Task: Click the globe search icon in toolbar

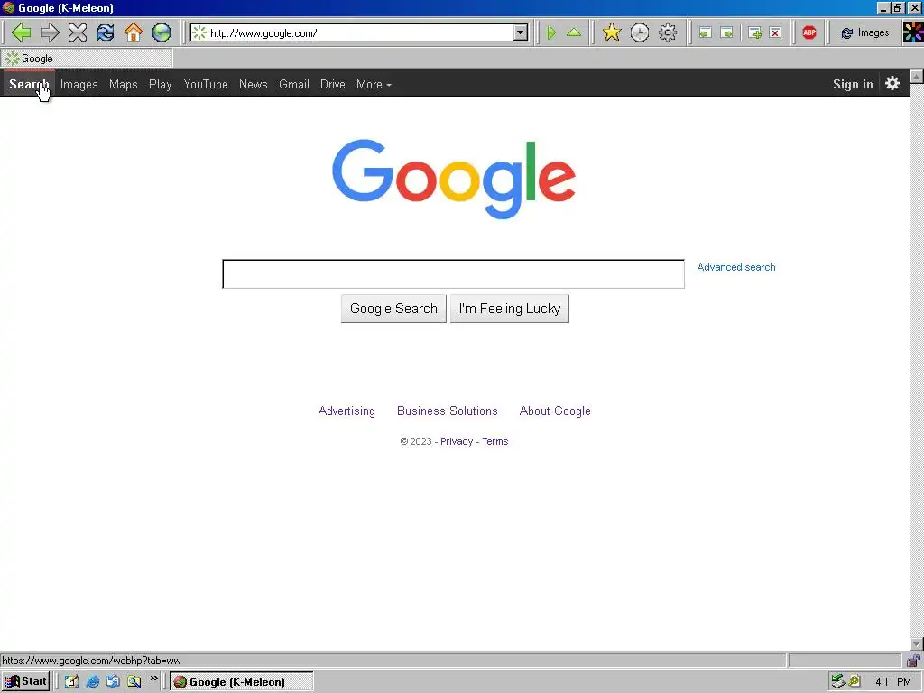Action: click(162, 32)
